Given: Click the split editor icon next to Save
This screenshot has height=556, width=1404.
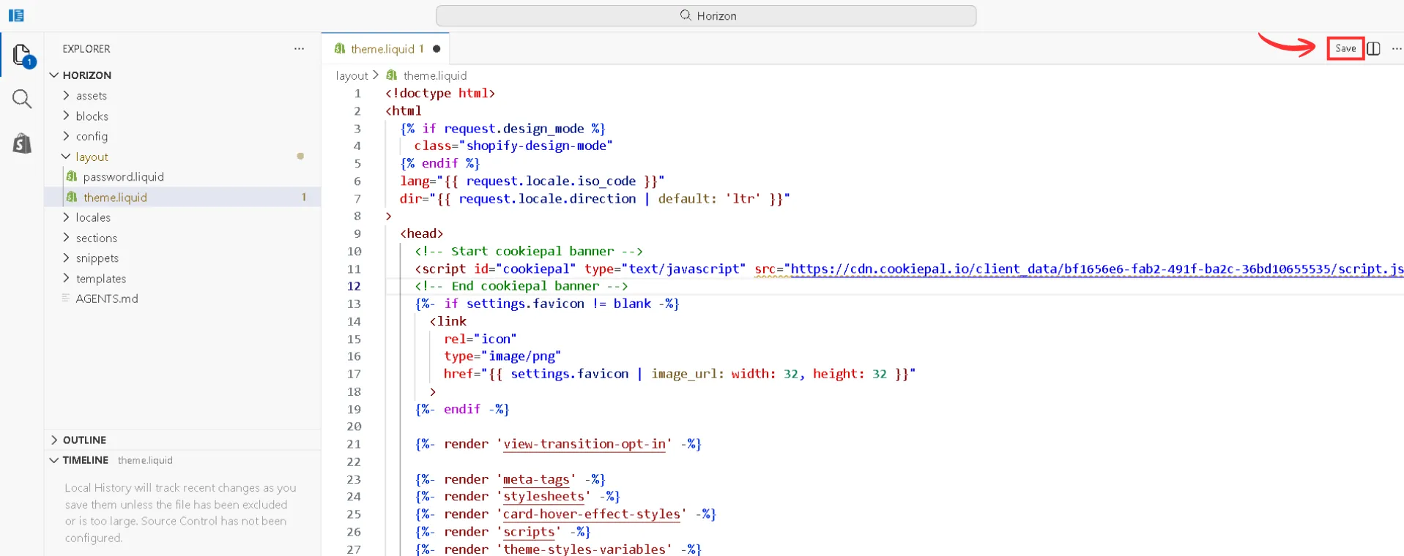Looking at the screenshot, I should tap(1373, 48).
